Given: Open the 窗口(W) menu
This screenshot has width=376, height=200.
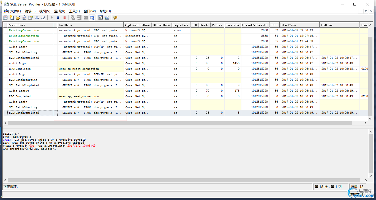Looking at the screenshot, I should 89,11.
